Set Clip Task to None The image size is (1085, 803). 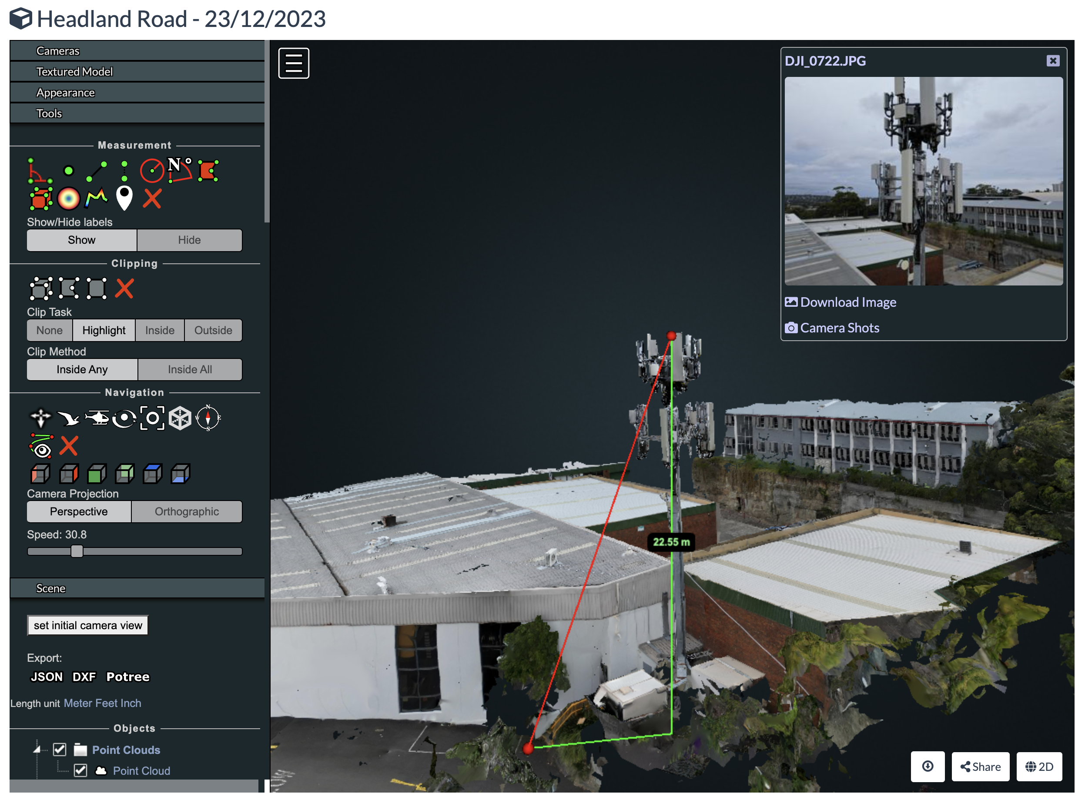(50, 331)
